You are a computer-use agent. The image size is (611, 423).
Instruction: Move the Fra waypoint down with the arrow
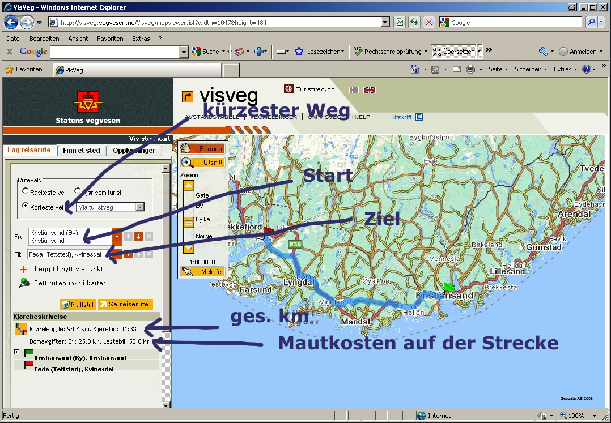coord(138,236)
